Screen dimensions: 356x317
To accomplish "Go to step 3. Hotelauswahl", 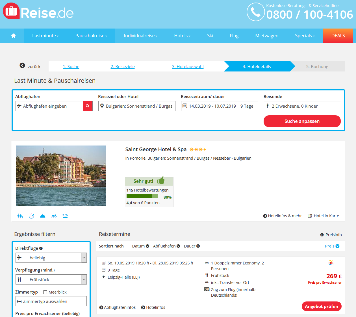I will coord(188,66).
